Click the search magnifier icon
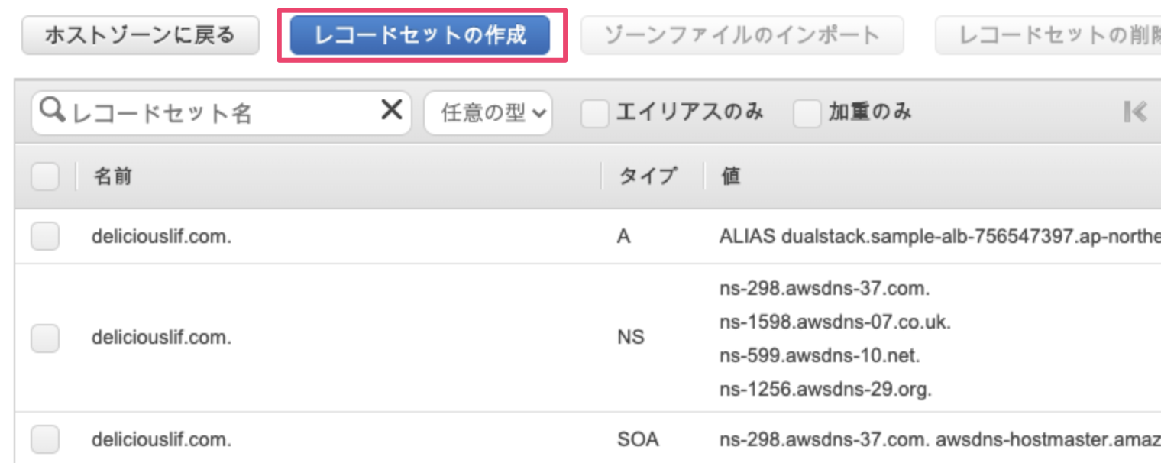The width and height of the screenshot is (1161, 463). 51,112
